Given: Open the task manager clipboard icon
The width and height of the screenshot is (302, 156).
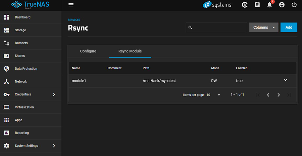Looking at the screenshot, I should tap(257, 5).
